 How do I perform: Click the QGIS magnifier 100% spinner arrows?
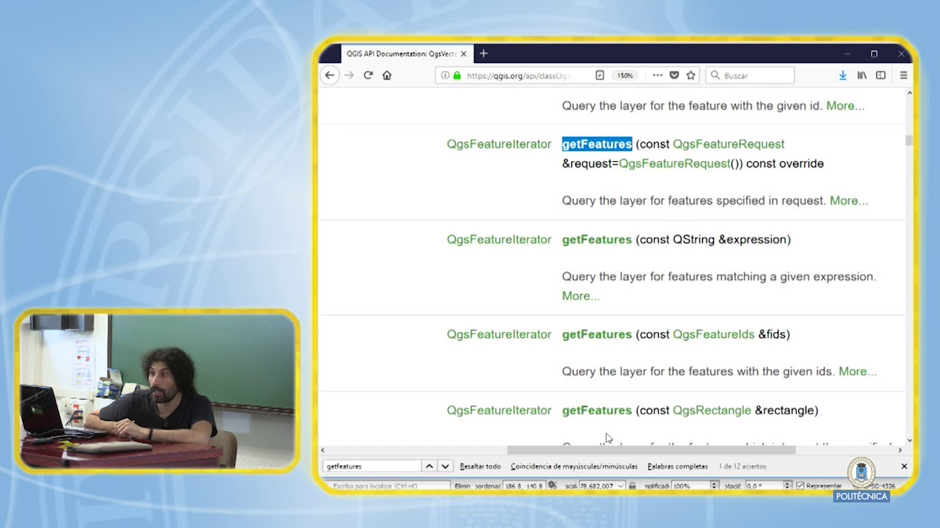pyautogui.click(x=714, y=485)
